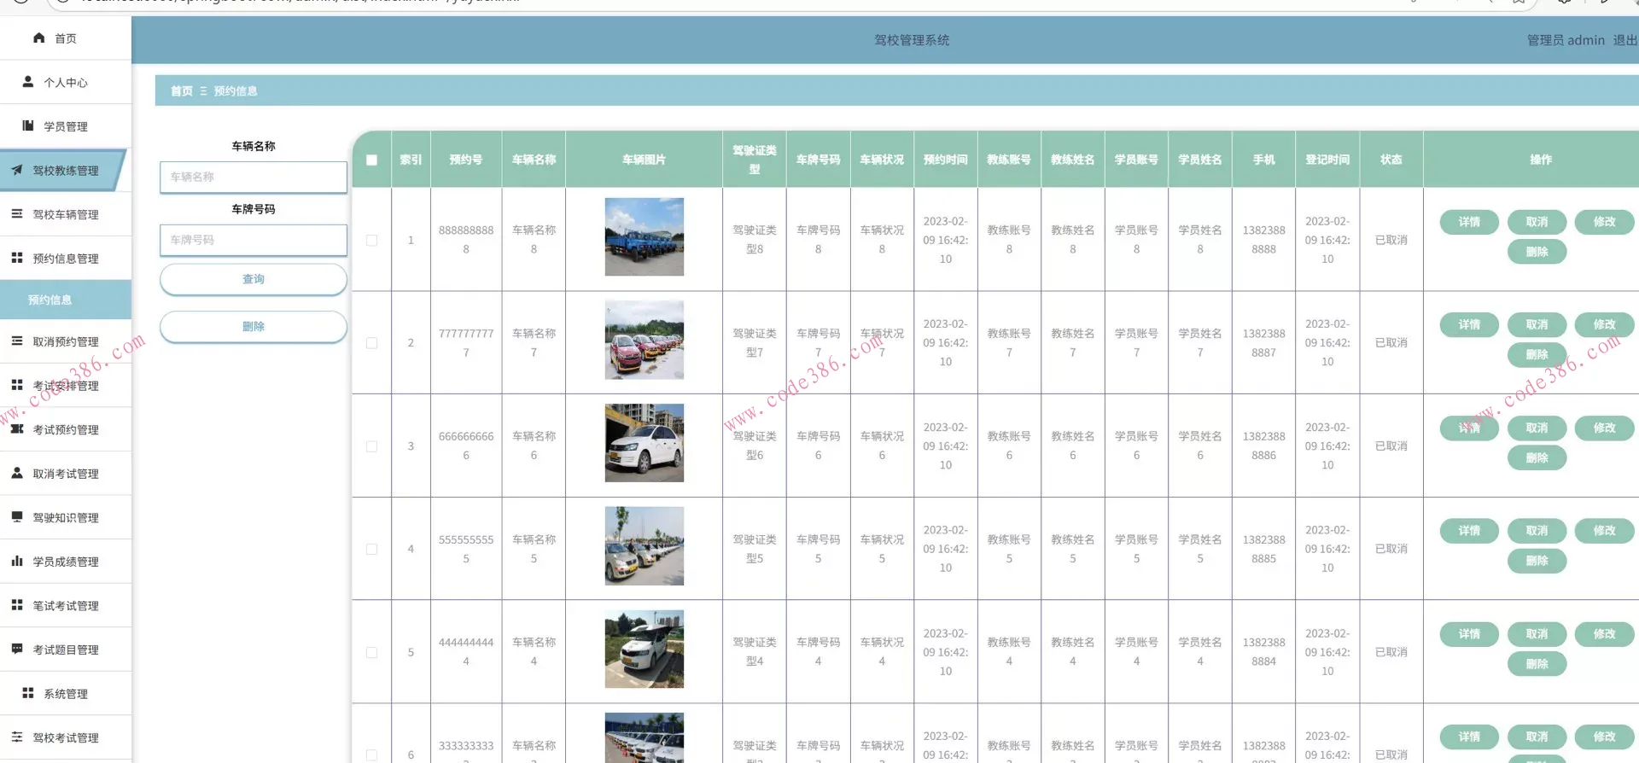Expand the 考试预约管理 menu
This screenshot has height=763, width=1639.
point(66,429)
